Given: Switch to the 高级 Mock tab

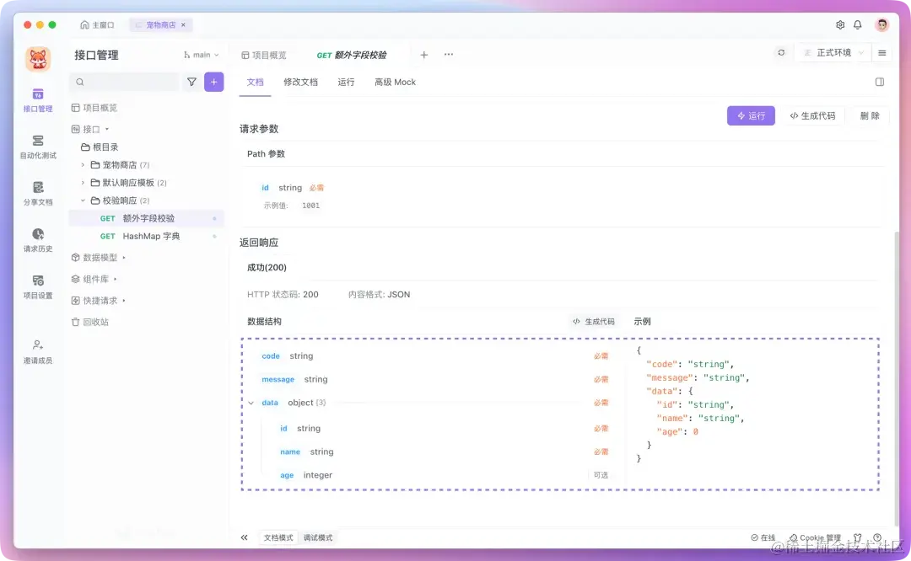Looking at the screenshot, I should coord(394,82).
